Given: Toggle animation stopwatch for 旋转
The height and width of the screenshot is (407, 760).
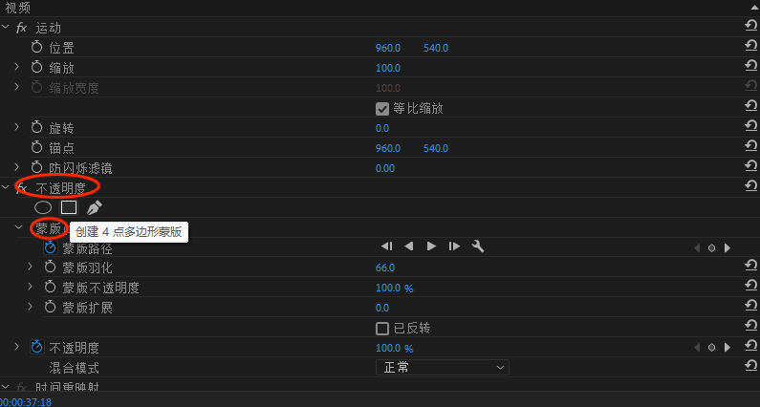Looking at the screenshot, I should pos(37,127).
